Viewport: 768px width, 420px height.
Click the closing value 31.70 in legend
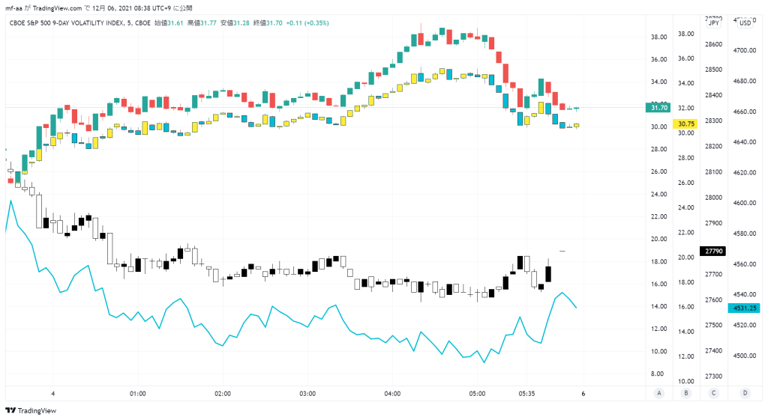pos(274,23)
